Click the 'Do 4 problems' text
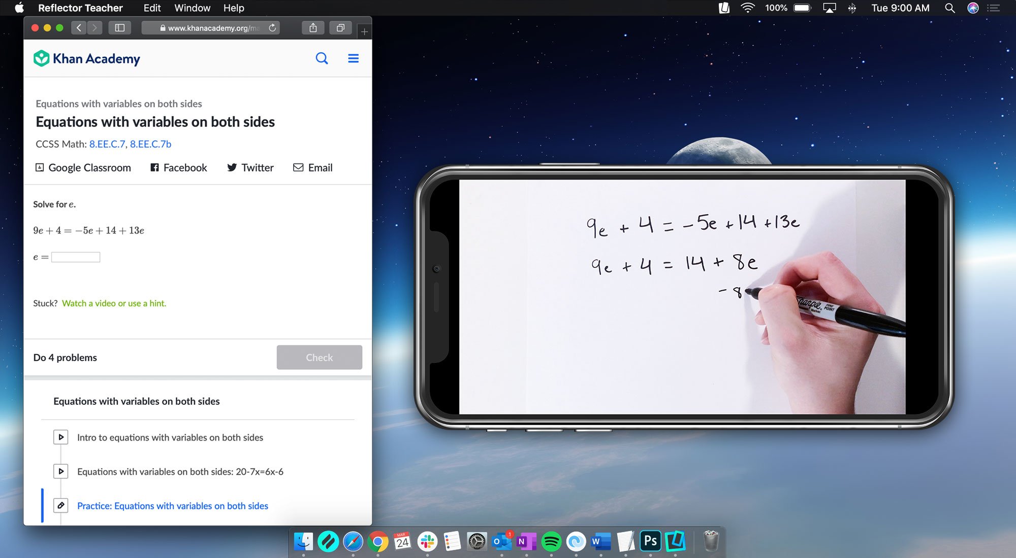This screenshot has height=558, width=1016. tap(65, 358)
